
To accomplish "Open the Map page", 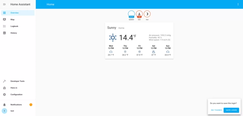I will (x=18, y=20).
